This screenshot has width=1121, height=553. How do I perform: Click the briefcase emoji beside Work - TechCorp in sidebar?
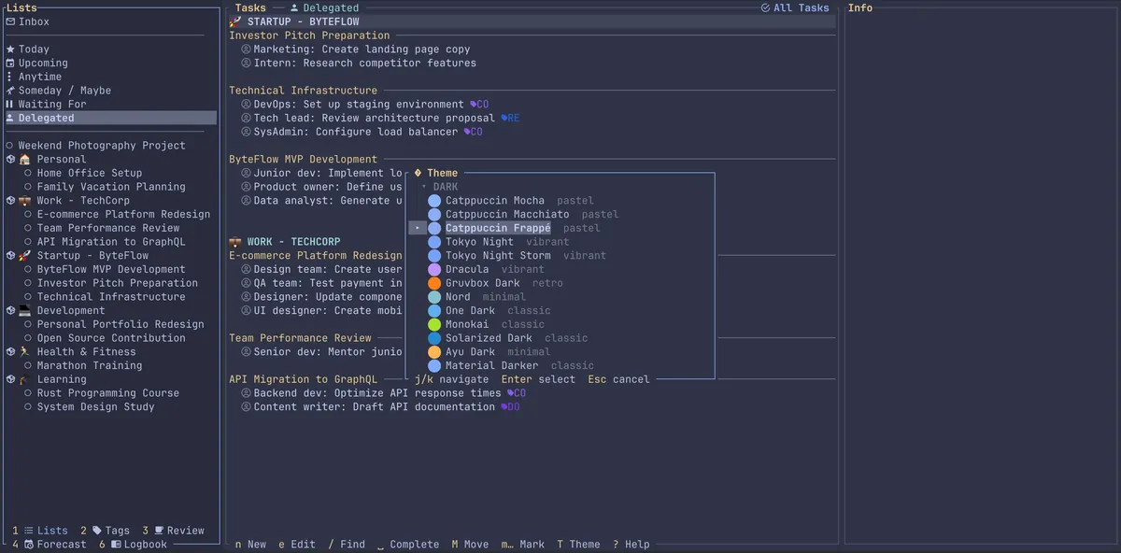25,201
